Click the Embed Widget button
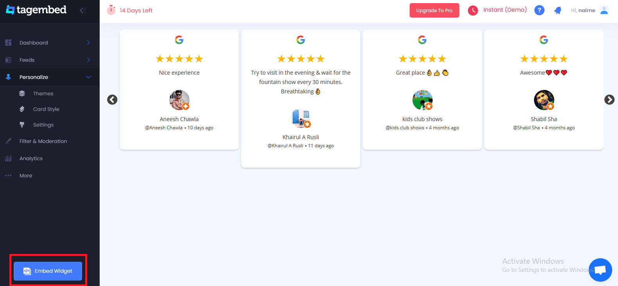Screen dimensions: 618x286 pos(48,271)
